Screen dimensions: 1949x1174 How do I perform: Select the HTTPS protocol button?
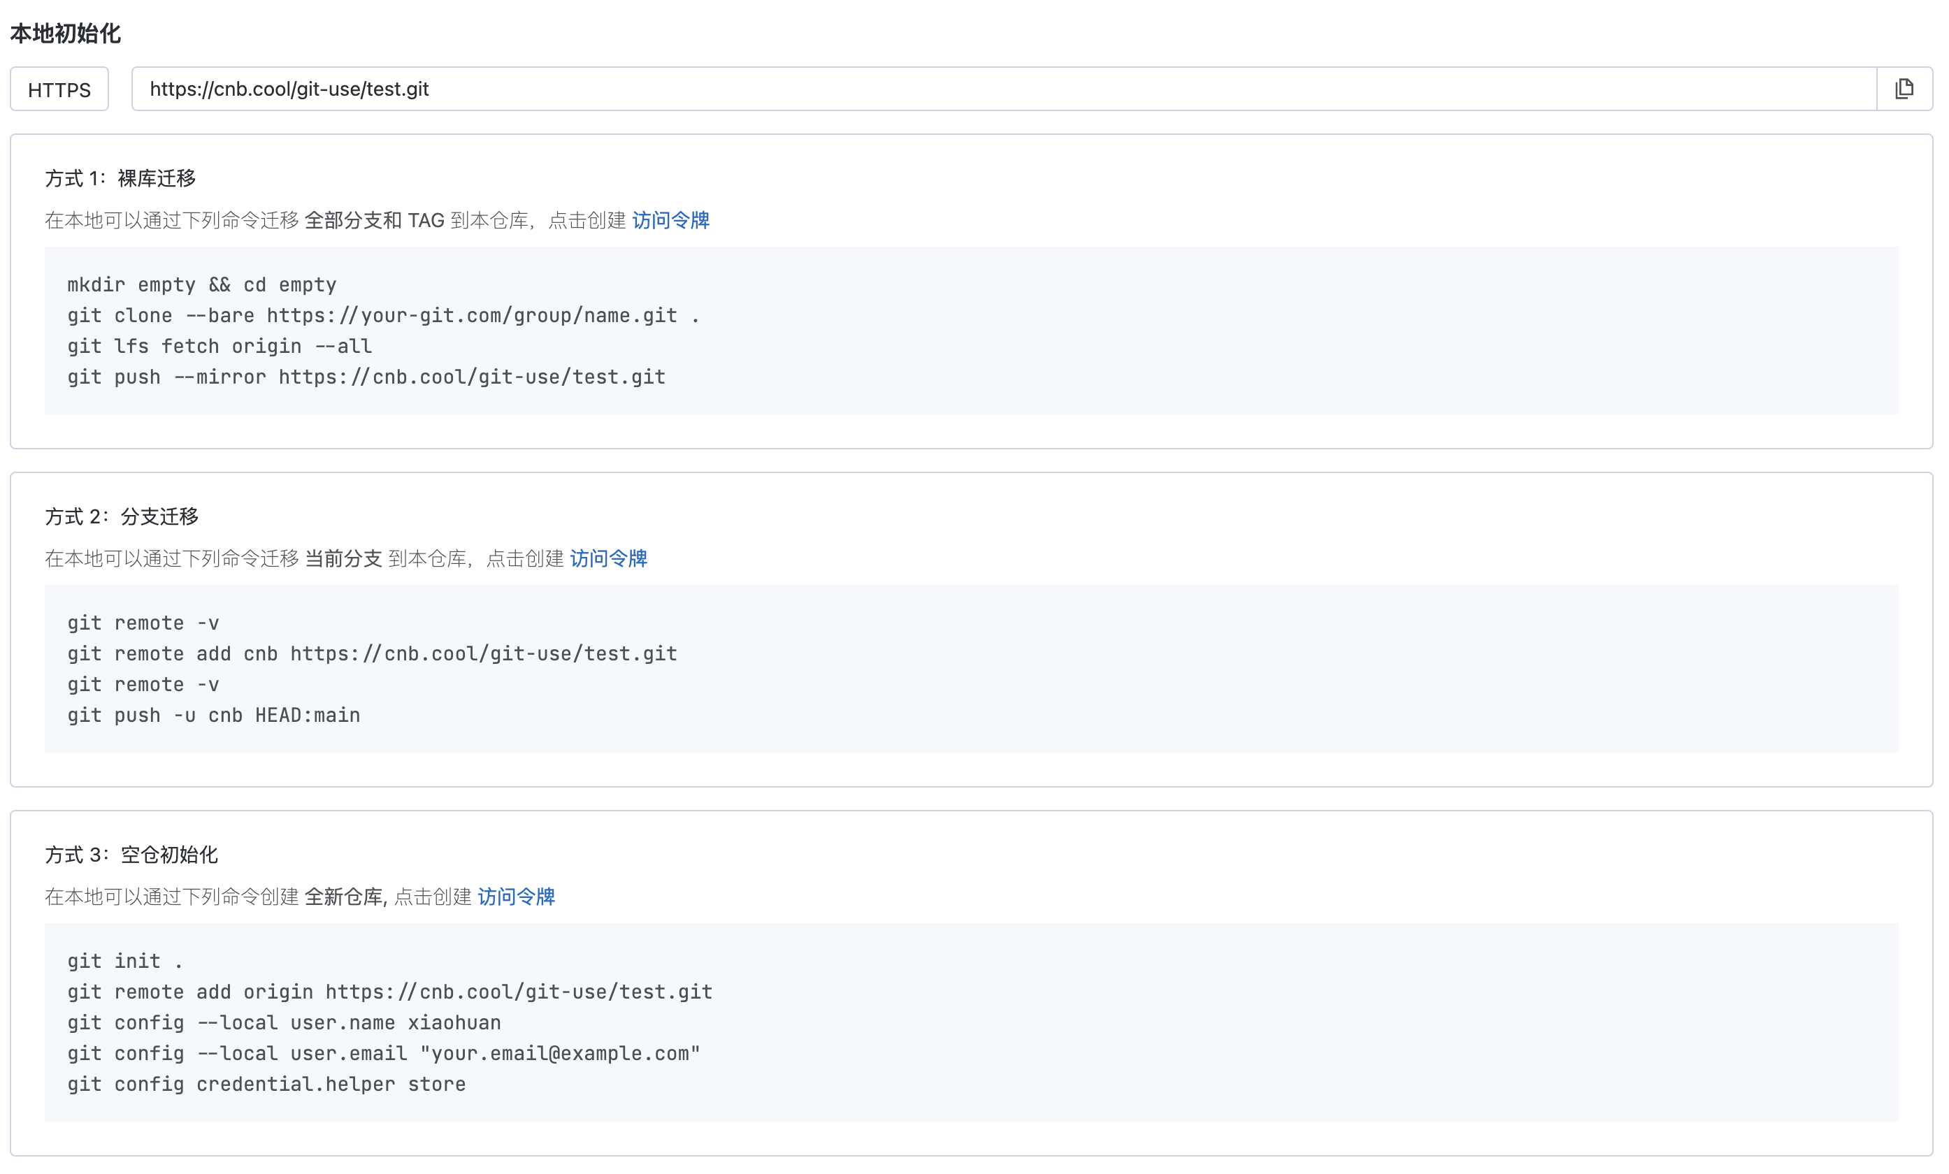pyautogui.click(x=59, y=89)
